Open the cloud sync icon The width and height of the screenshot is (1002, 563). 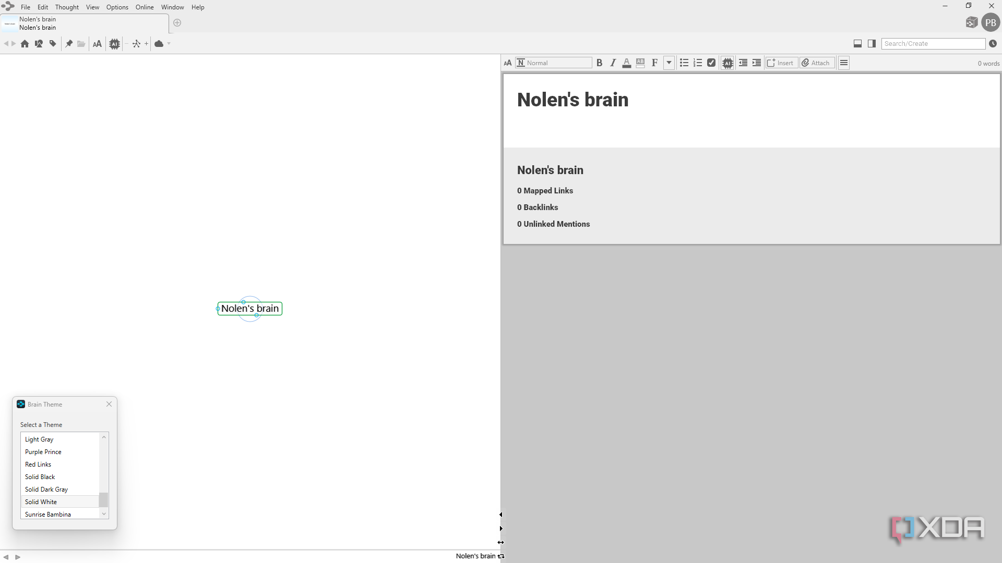[159, 44]
